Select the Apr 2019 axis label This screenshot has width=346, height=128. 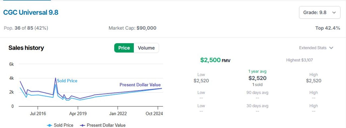78,114
